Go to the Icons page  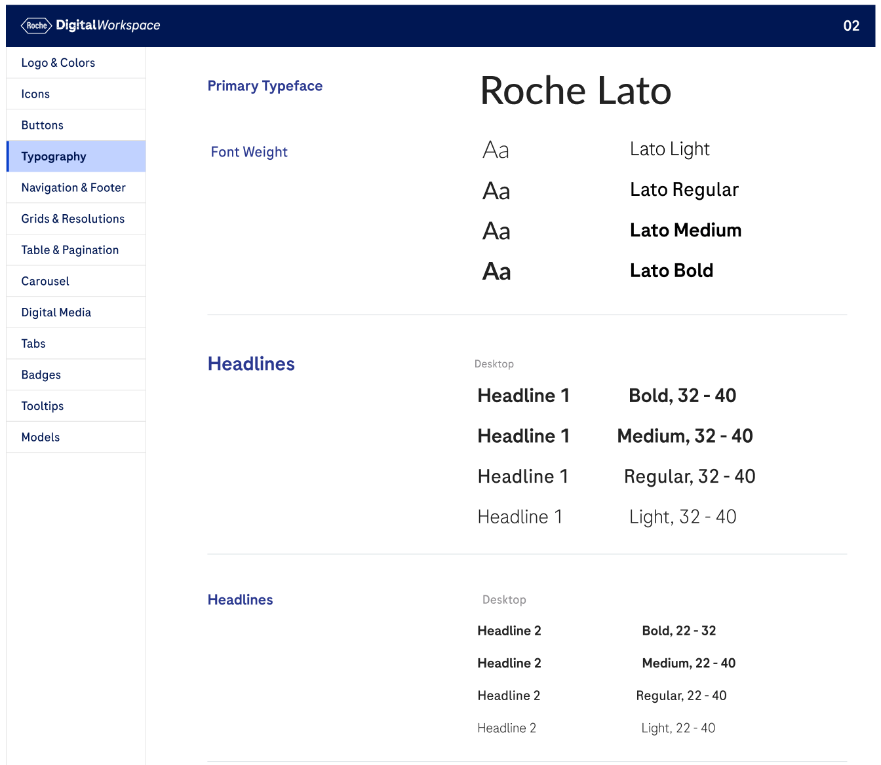35,94
